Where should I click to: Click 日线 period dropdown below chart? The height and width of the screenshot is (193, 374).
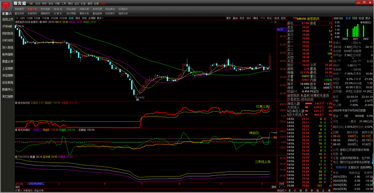282,184
